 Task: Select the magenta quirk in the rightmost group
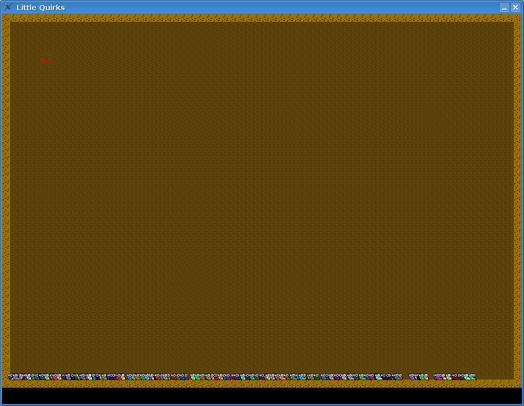[x=439, y=377]
